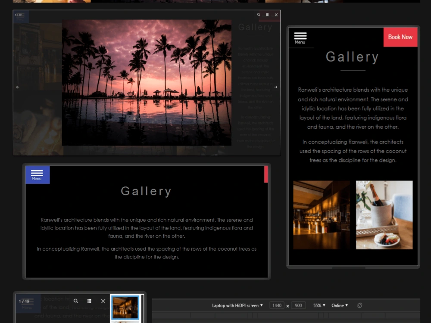Click the Gallery heading in the laptop preview
This screenshot has width=431, height=323.
147,191
